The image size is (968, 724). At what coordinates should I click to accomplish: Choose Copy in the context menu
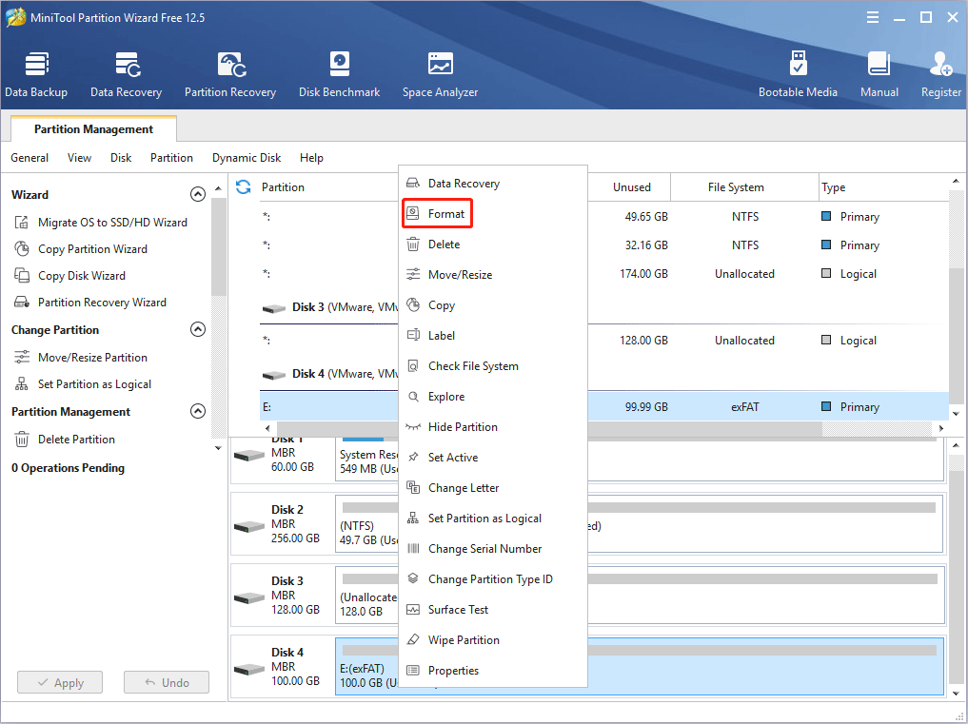(493, 304)
